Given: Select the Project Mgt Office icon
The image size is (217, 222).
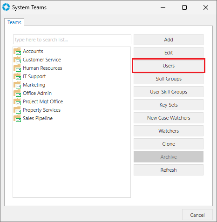Looking at the screenshot, I should click(x=17, y=101).
